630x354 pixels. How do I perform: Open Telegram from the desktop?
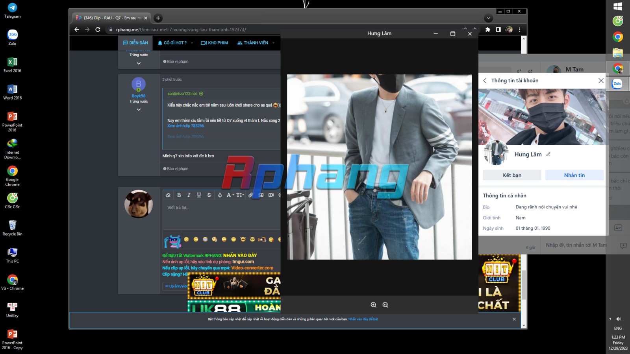(12, 11)
